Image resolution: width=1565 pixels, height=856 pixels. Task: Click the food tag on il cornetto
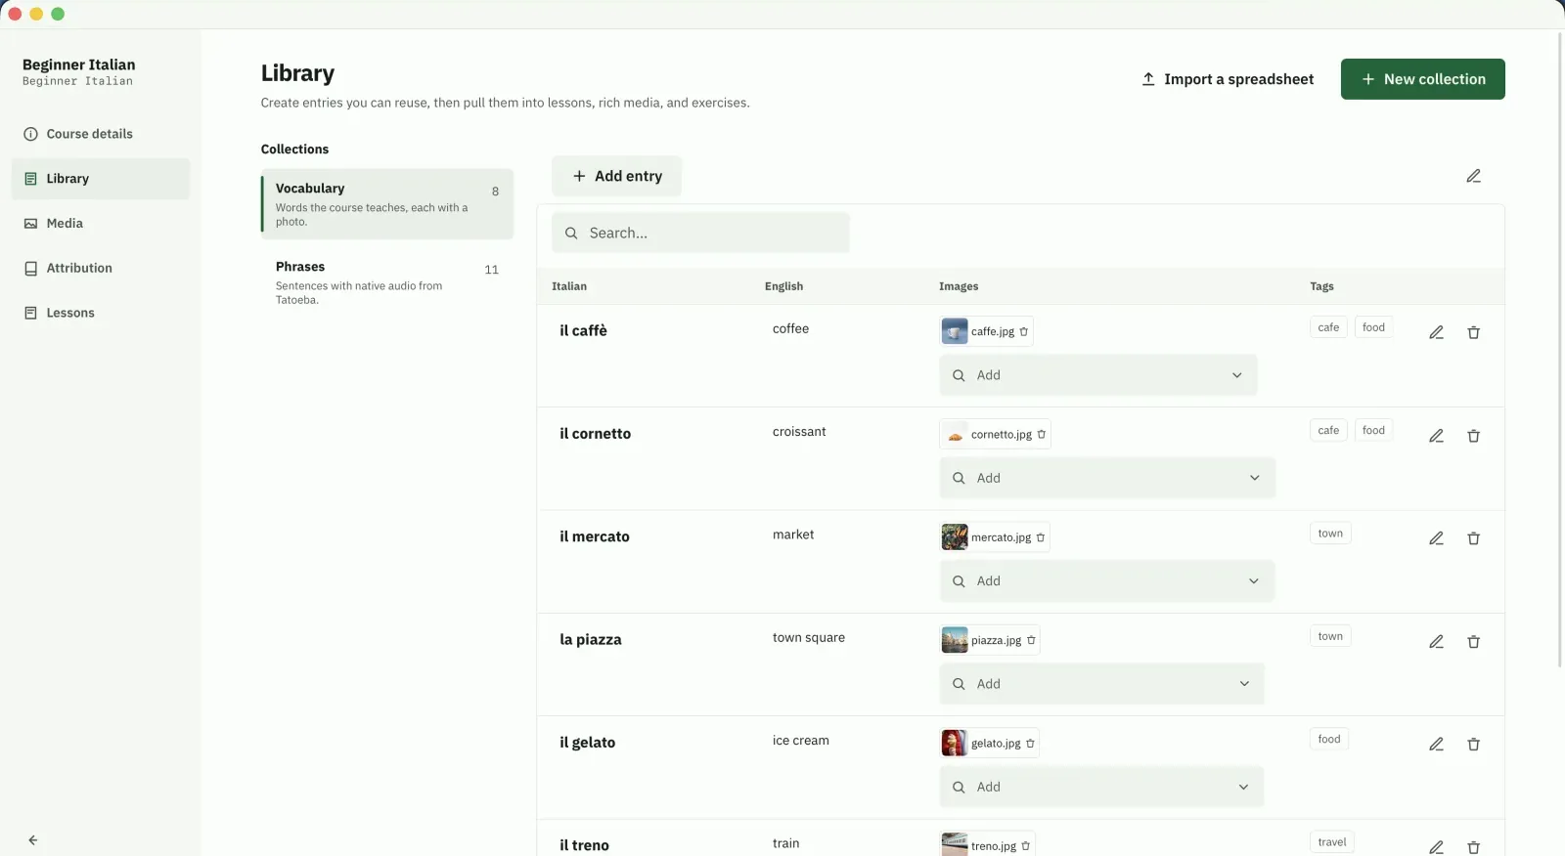(x=1373, y=430)
